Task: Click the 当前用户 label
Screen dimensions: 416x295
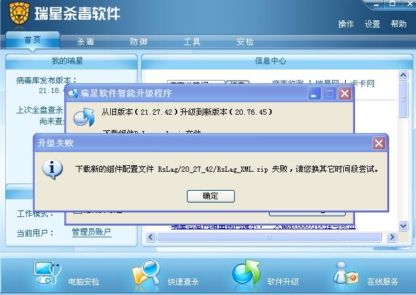Action: (35, 233)
